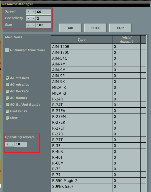Viewport: 151px width, 192px height.
Task: Click the amount cell for R-73
Action: coord(126,169)
